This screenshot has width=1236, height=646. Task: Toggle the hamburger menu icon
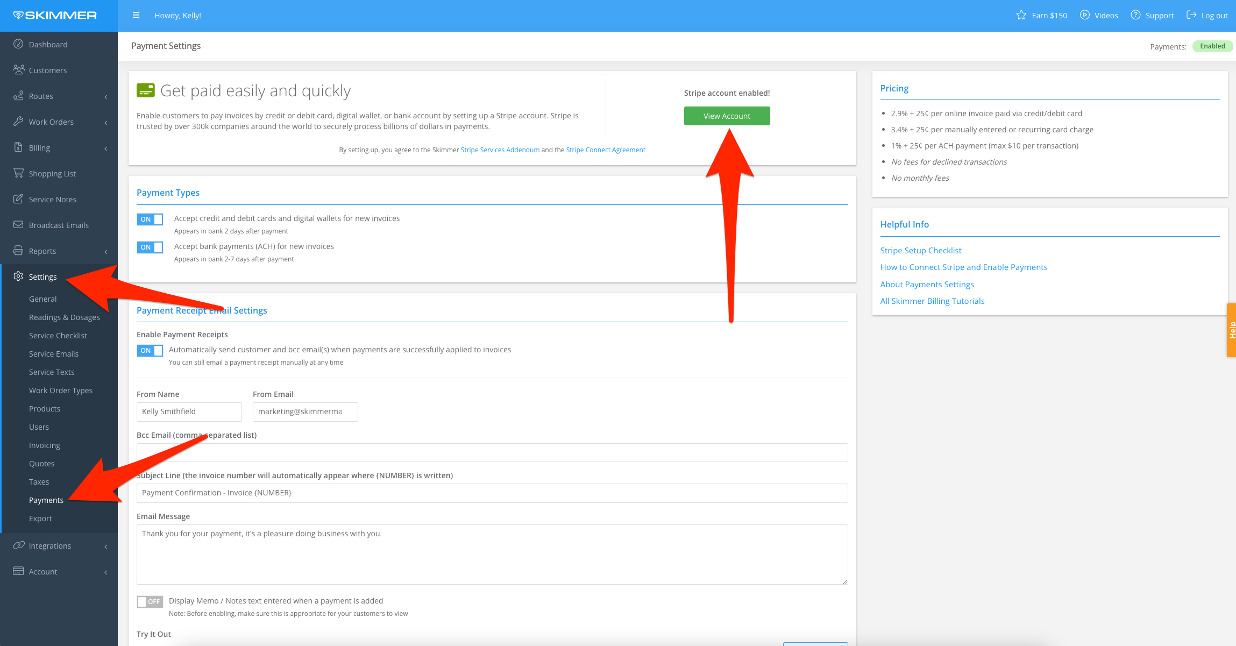pos(136,15)
